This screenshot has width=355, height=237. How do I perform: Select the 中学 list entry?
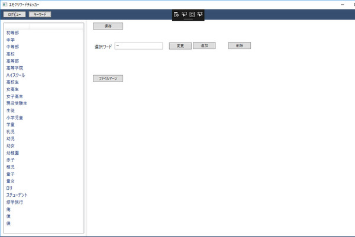click(x=11, y=40)
